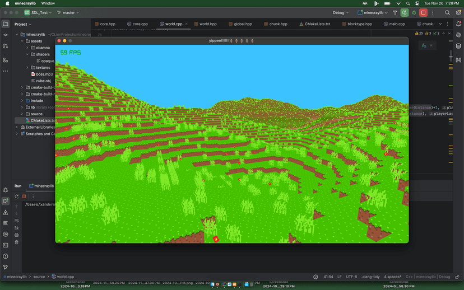Screen dimensions: 464x290
Task: Open the master branch dropdown
Action: pos(68,12)
